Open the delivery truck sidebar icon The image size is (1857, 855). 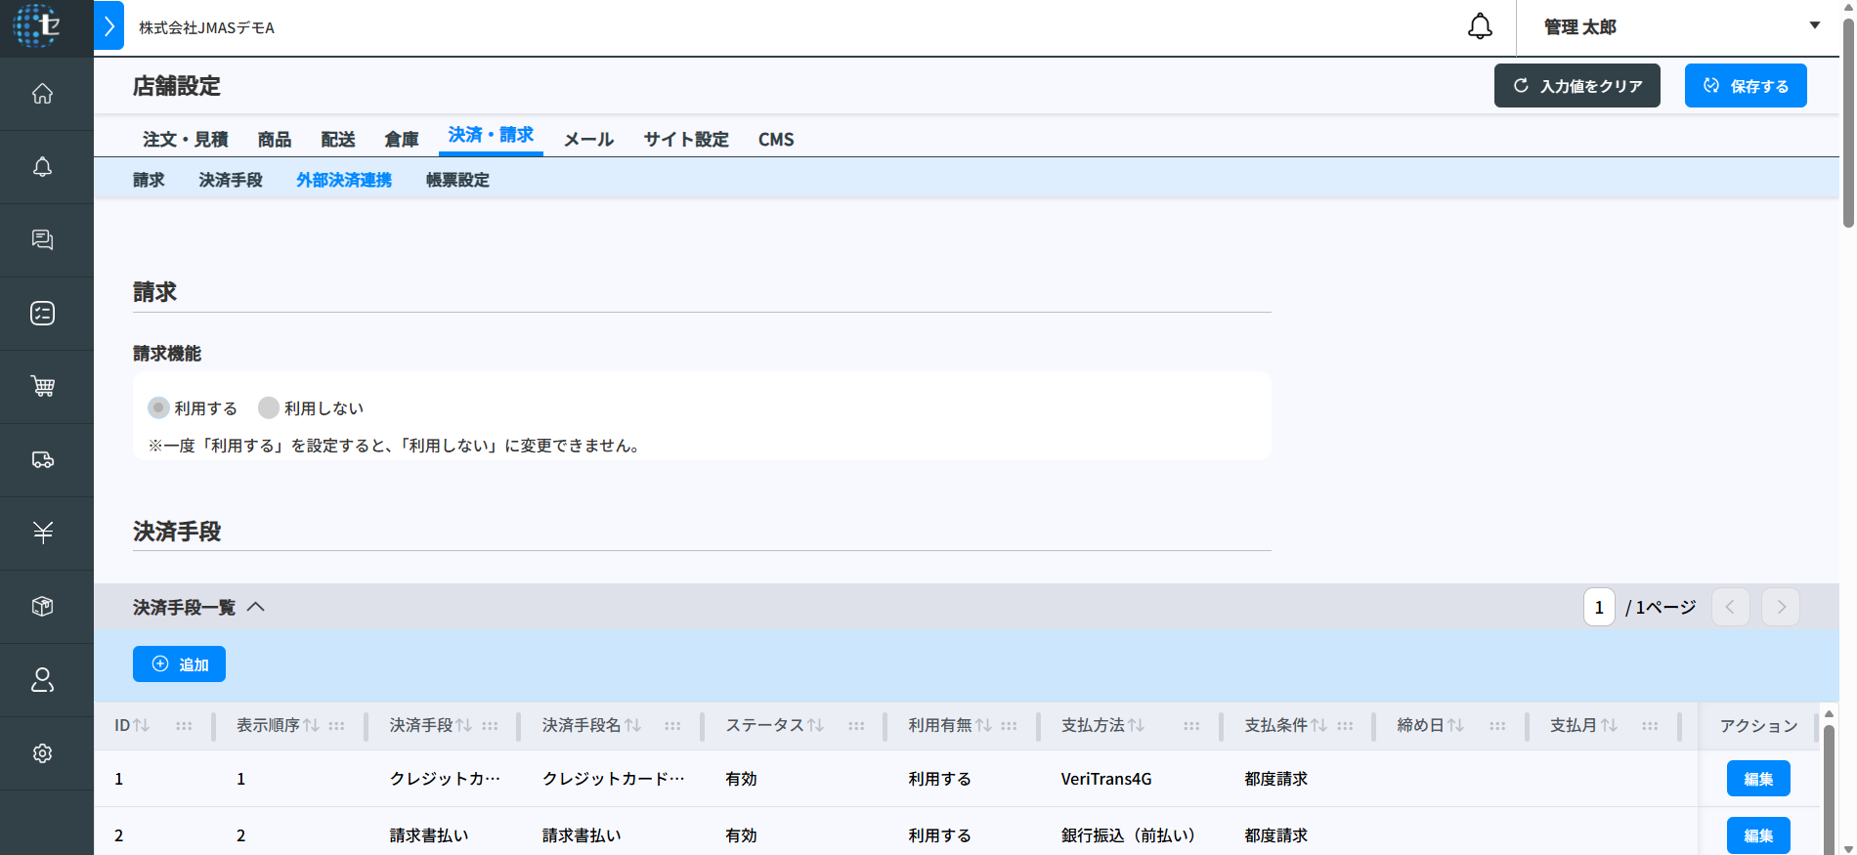point(42,460)
